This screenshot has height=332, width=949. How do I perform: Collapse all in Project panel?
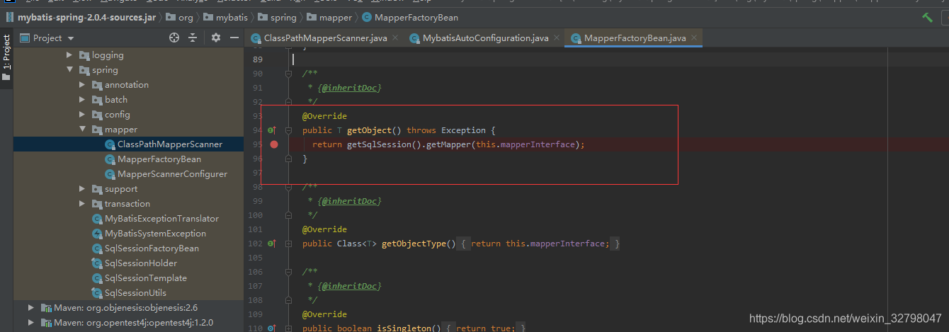coord(192,38)
